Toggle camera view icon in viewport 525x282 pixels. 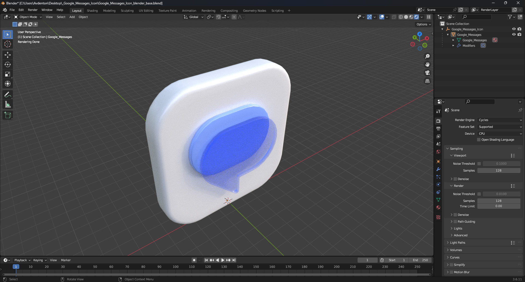[427, 73]
